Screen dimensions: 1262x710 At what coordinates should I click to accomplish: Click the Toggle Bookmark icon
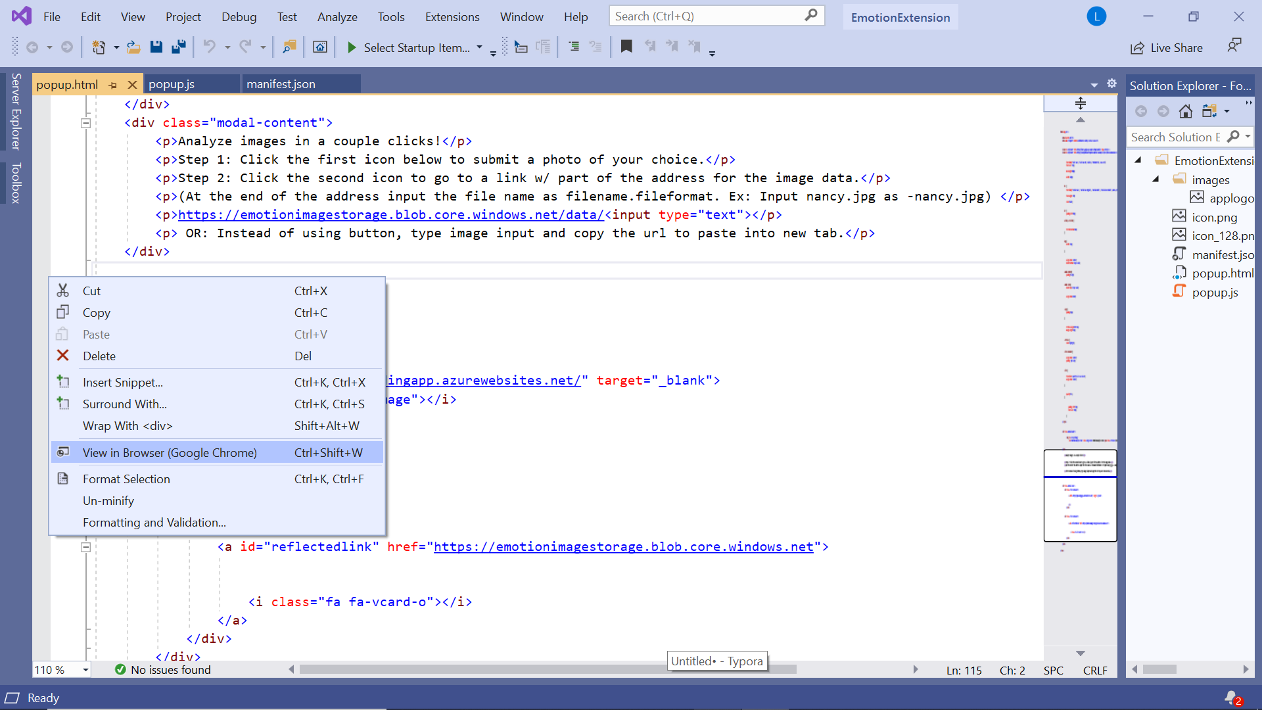coord(626,47)
